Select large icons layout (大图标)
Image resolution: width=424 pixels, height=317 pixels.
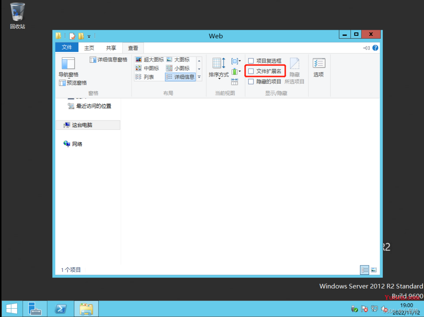tap(178, 59)
